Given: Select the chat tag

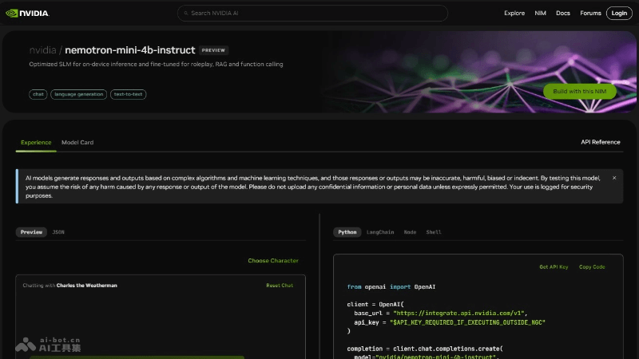Looking at the screenshot, I should pos(38,94).
